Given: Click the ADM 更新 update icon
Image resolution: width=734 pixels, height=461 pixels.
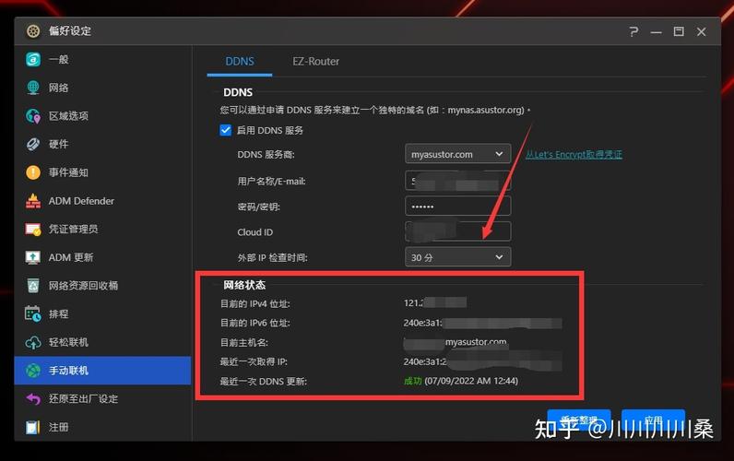Looking at the screenshot, I should click(x=33, y=257).
